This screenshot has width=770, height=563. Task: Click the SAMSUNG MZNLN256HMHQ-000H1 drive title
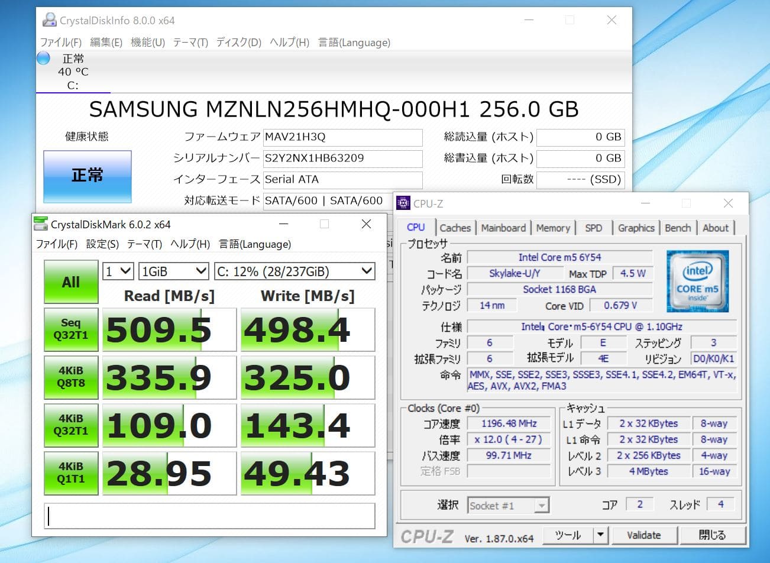pyautogui.click(x=334, y=109)
